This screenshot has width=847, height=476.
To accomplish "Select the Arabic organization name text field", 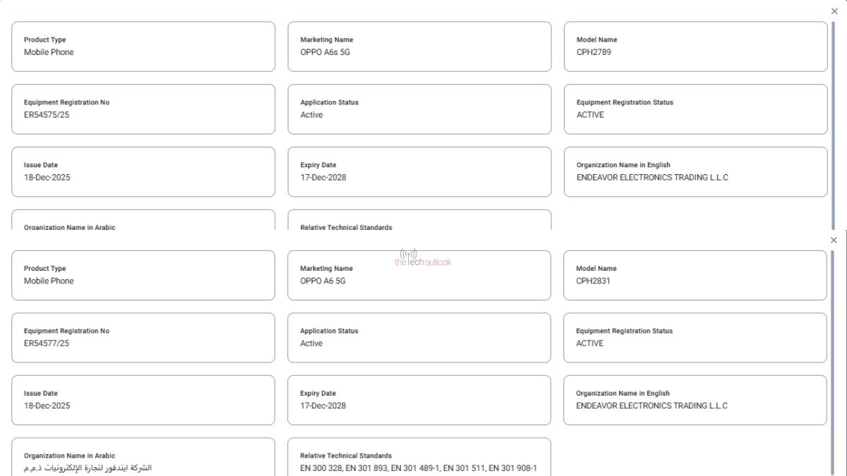I will tap(143, 462).
